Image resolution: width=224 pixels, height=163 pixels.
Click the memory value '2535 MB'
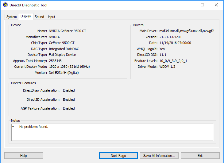click(55, 61)
